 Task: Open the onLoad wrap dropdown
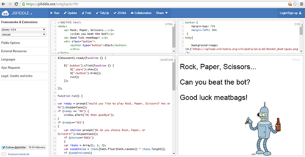tap(24, 34)
